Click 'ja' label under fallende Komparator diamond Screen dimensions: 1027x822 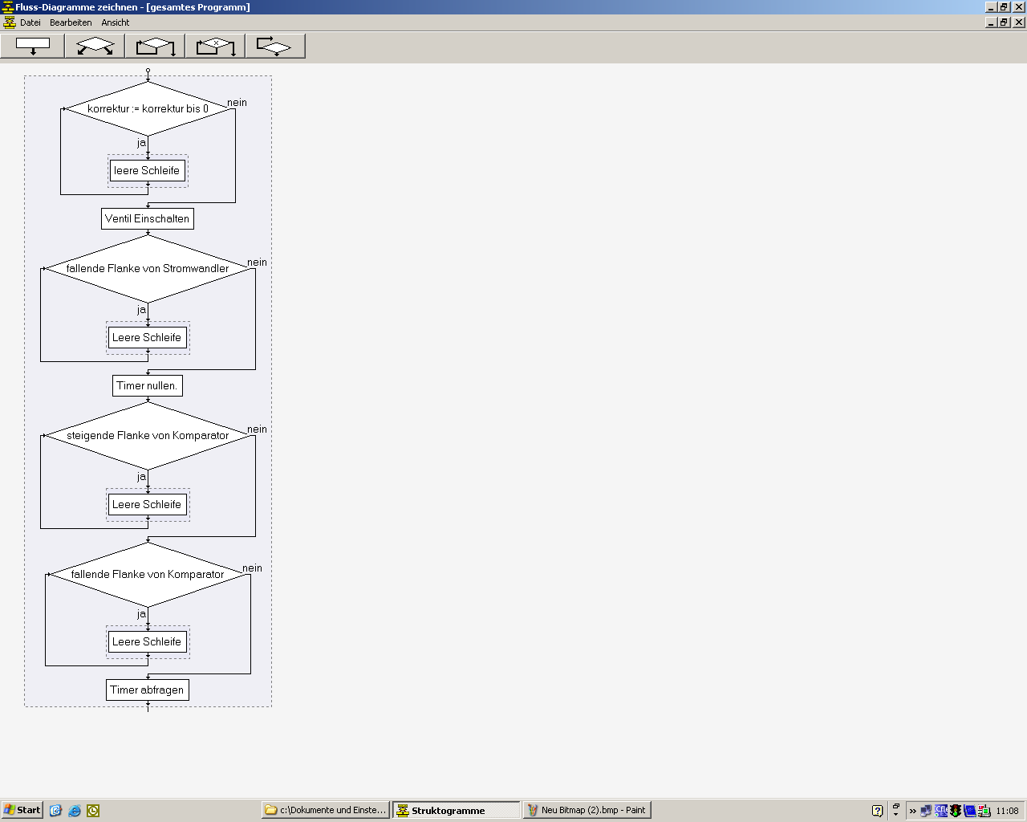pyautogui.click(x=142, y=614)
